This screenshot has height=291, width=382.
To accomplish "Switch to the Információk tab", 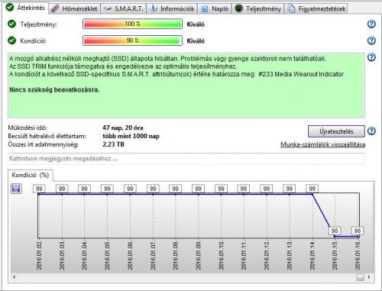I will click(x=173, y=8).
